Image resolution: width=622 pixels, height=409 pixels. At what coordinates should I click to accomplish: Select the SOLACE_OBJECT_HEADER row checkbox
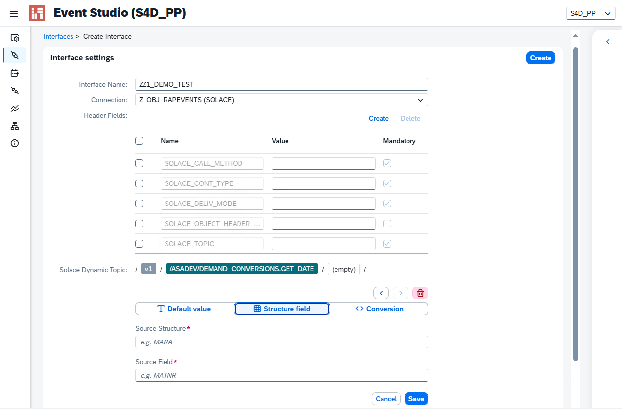point(139,224)
